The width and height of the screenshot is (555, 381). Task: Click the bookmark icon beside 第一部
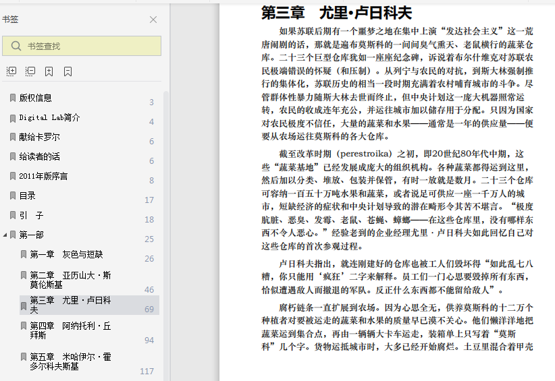click(13, 235)
